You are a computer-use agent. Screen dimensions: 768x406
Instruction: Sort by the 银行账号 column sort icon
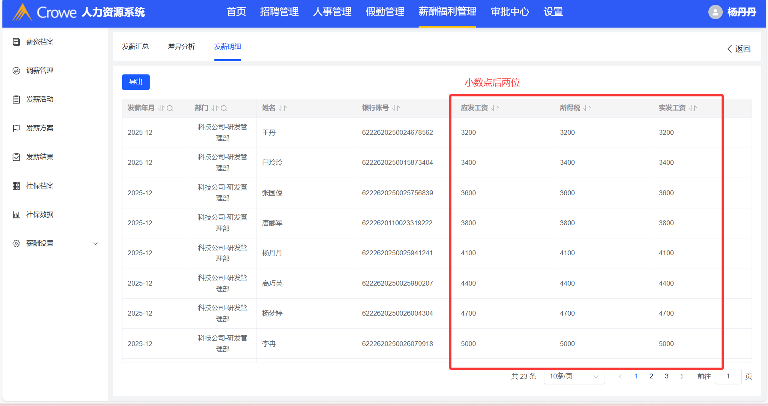point(396,108)
